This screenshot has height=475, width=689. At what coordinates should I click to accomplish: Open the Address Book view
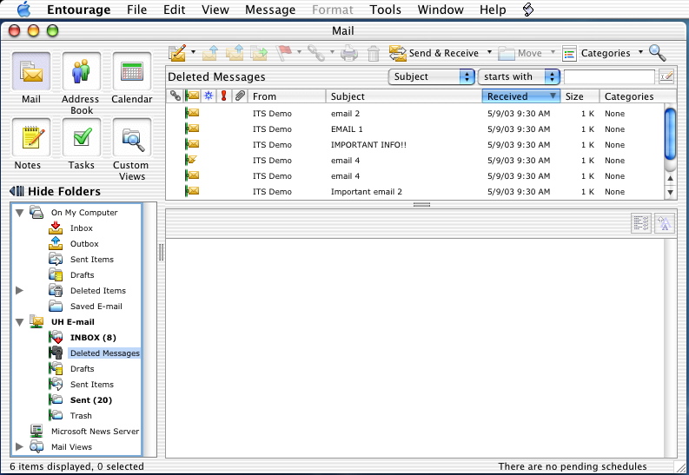point(82,71)
